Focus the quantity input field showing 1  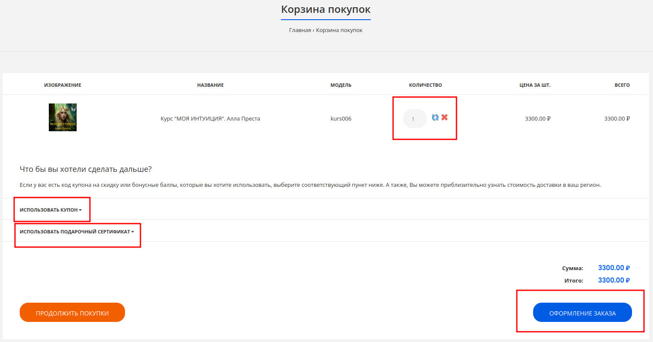[414, 119]
